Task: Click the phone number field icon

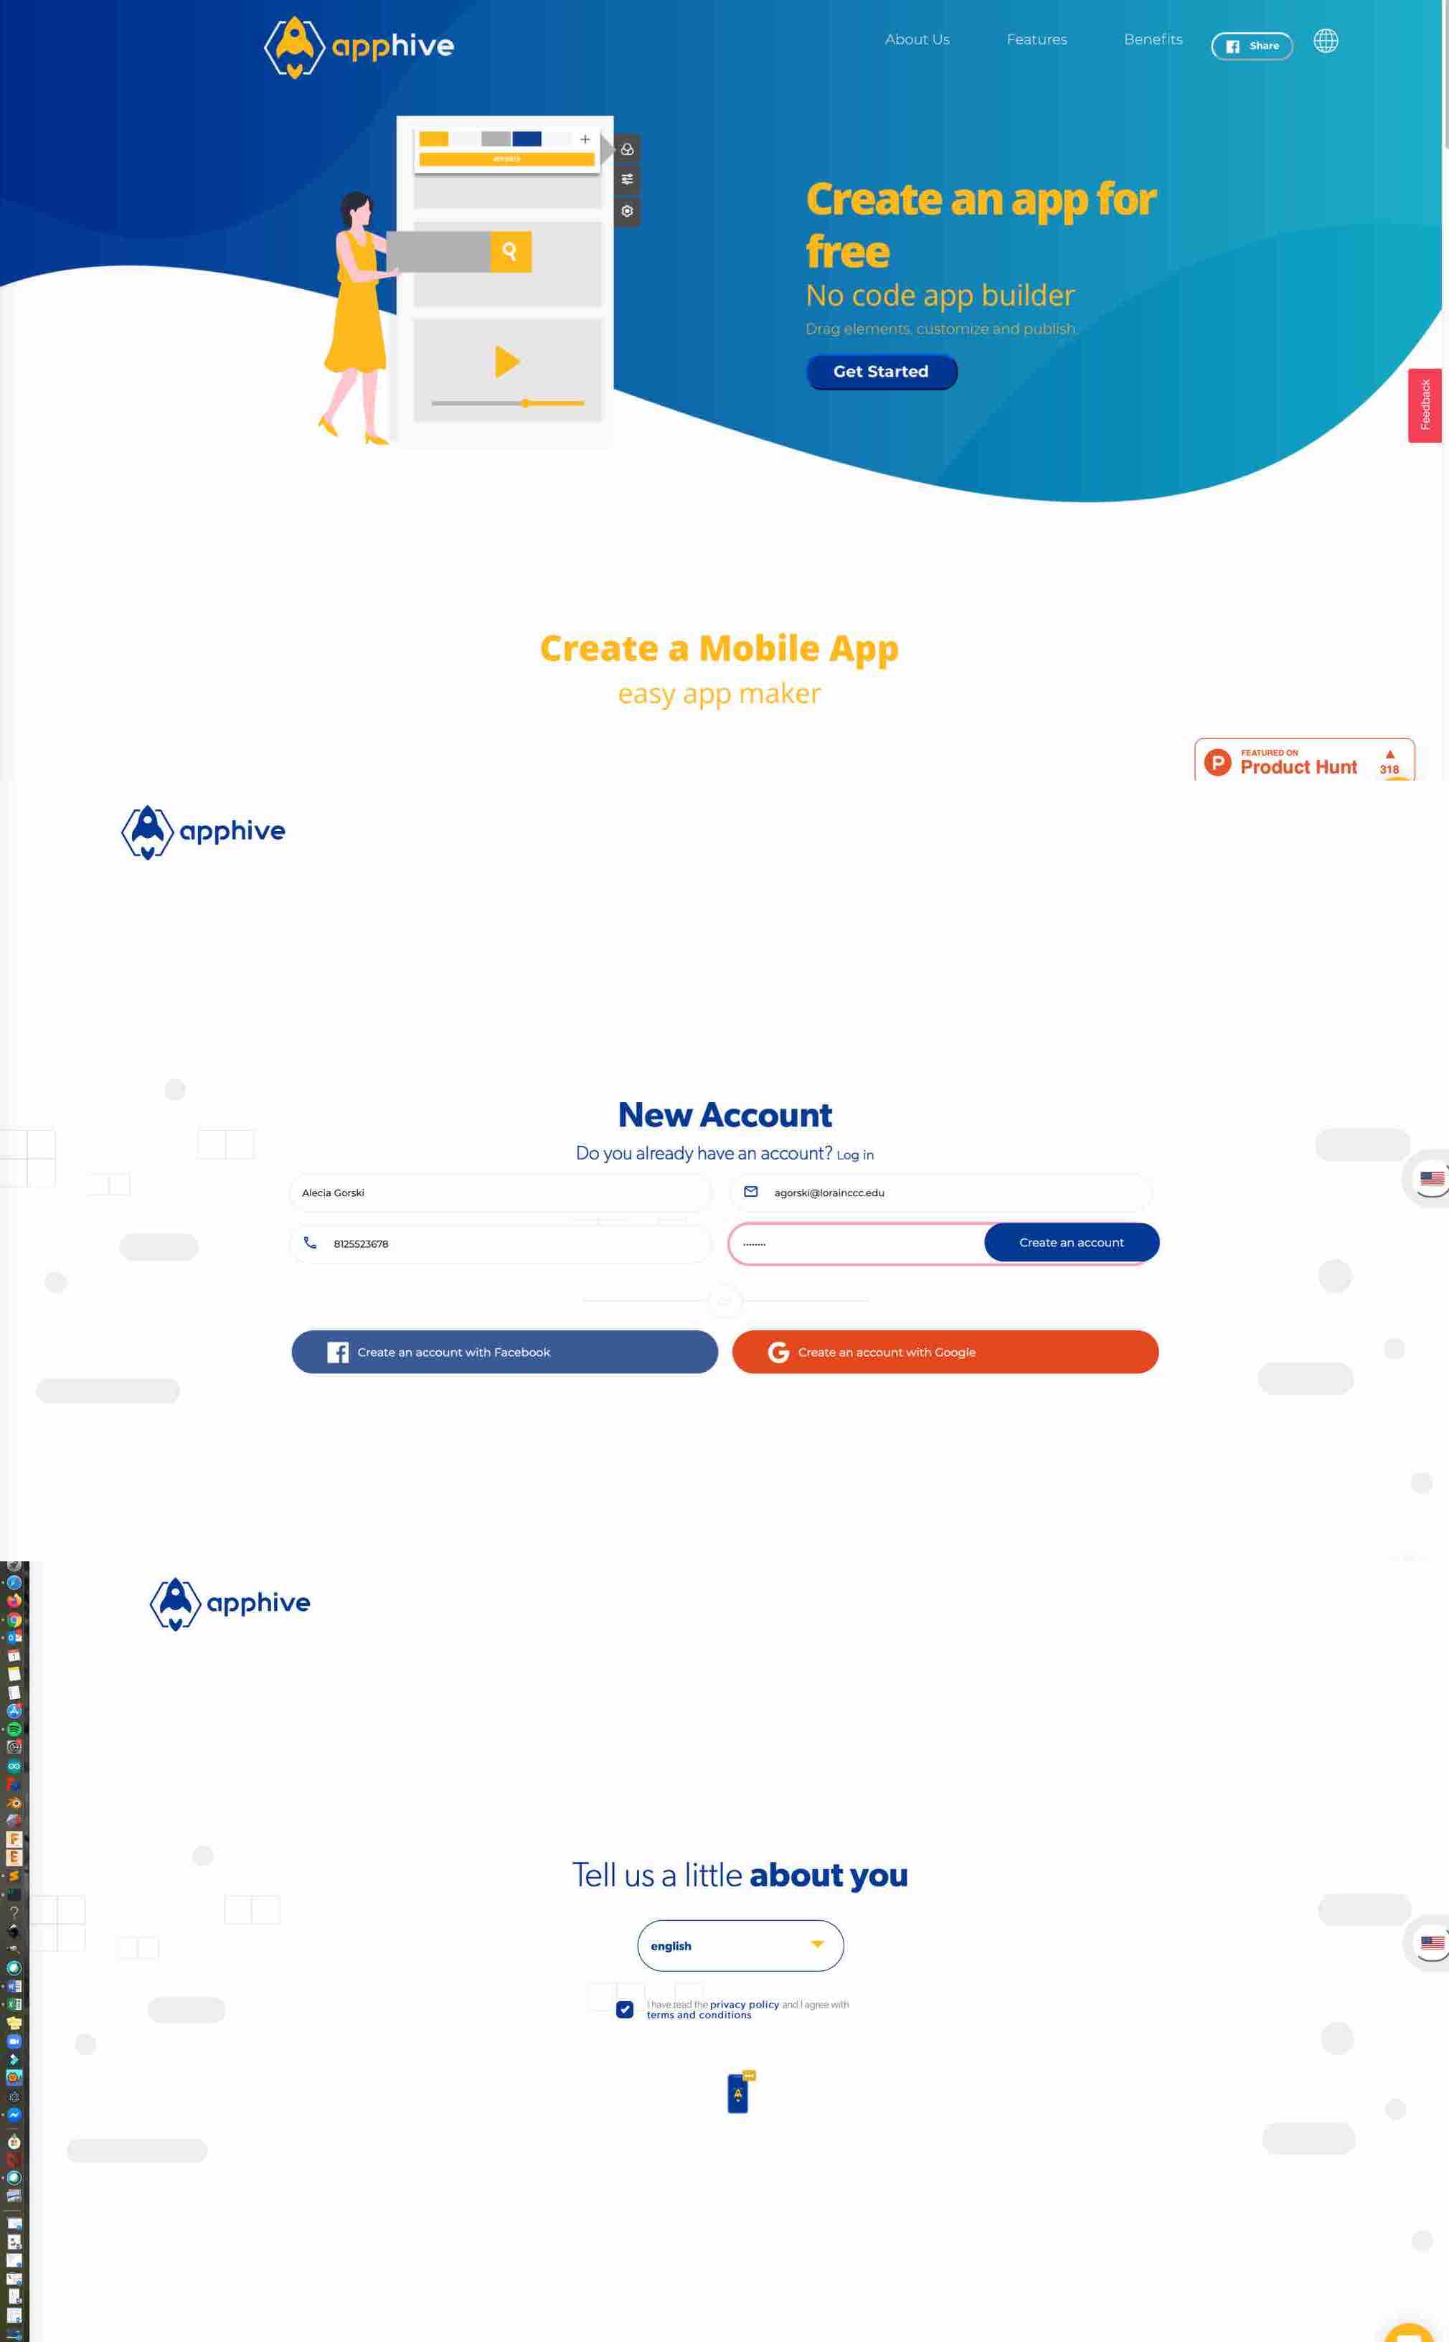Action: click(x=310, y=1243)
